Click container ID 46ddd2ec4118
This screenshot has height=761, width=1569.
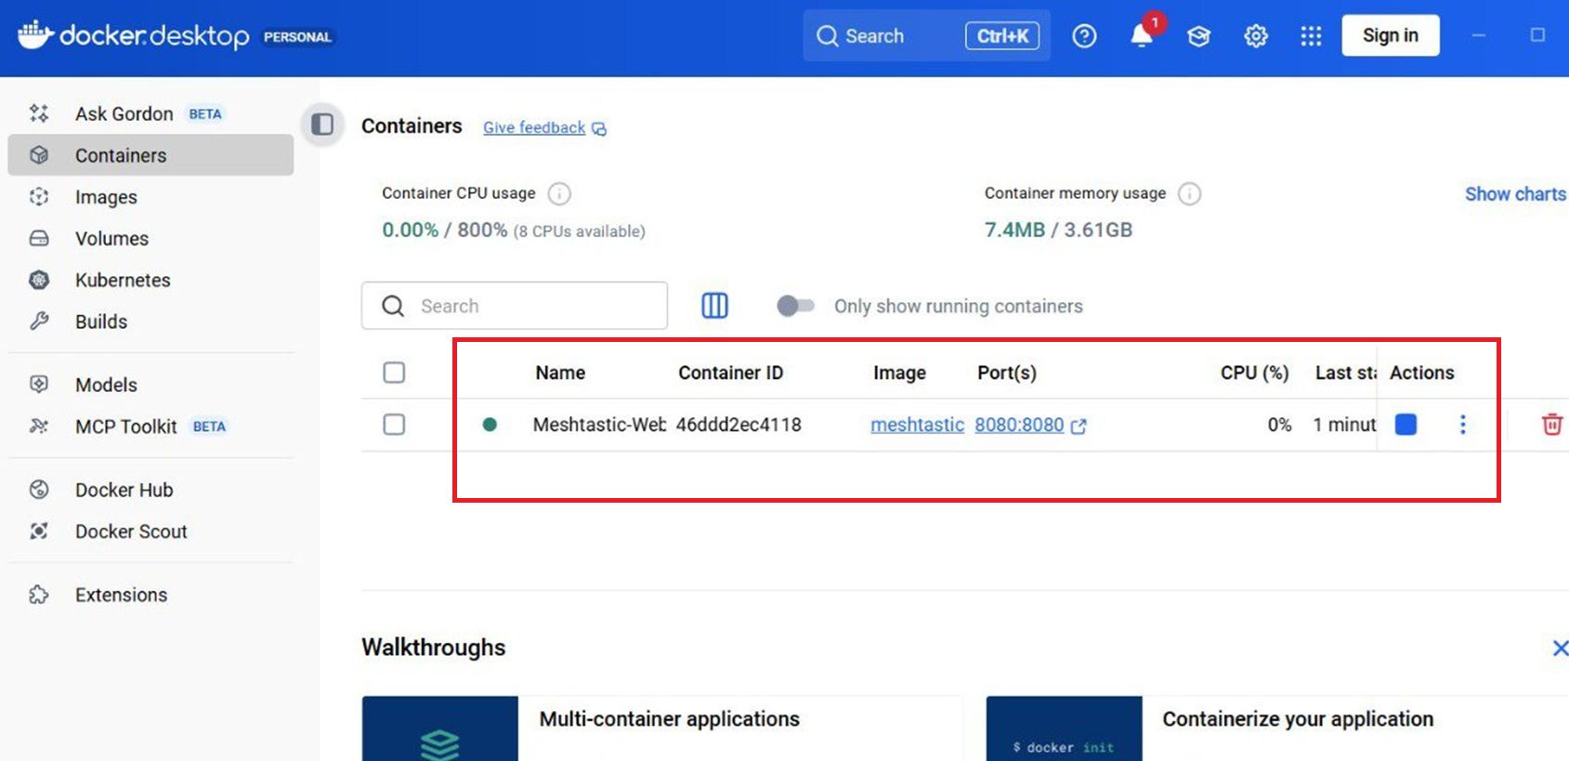pos(739,425)
